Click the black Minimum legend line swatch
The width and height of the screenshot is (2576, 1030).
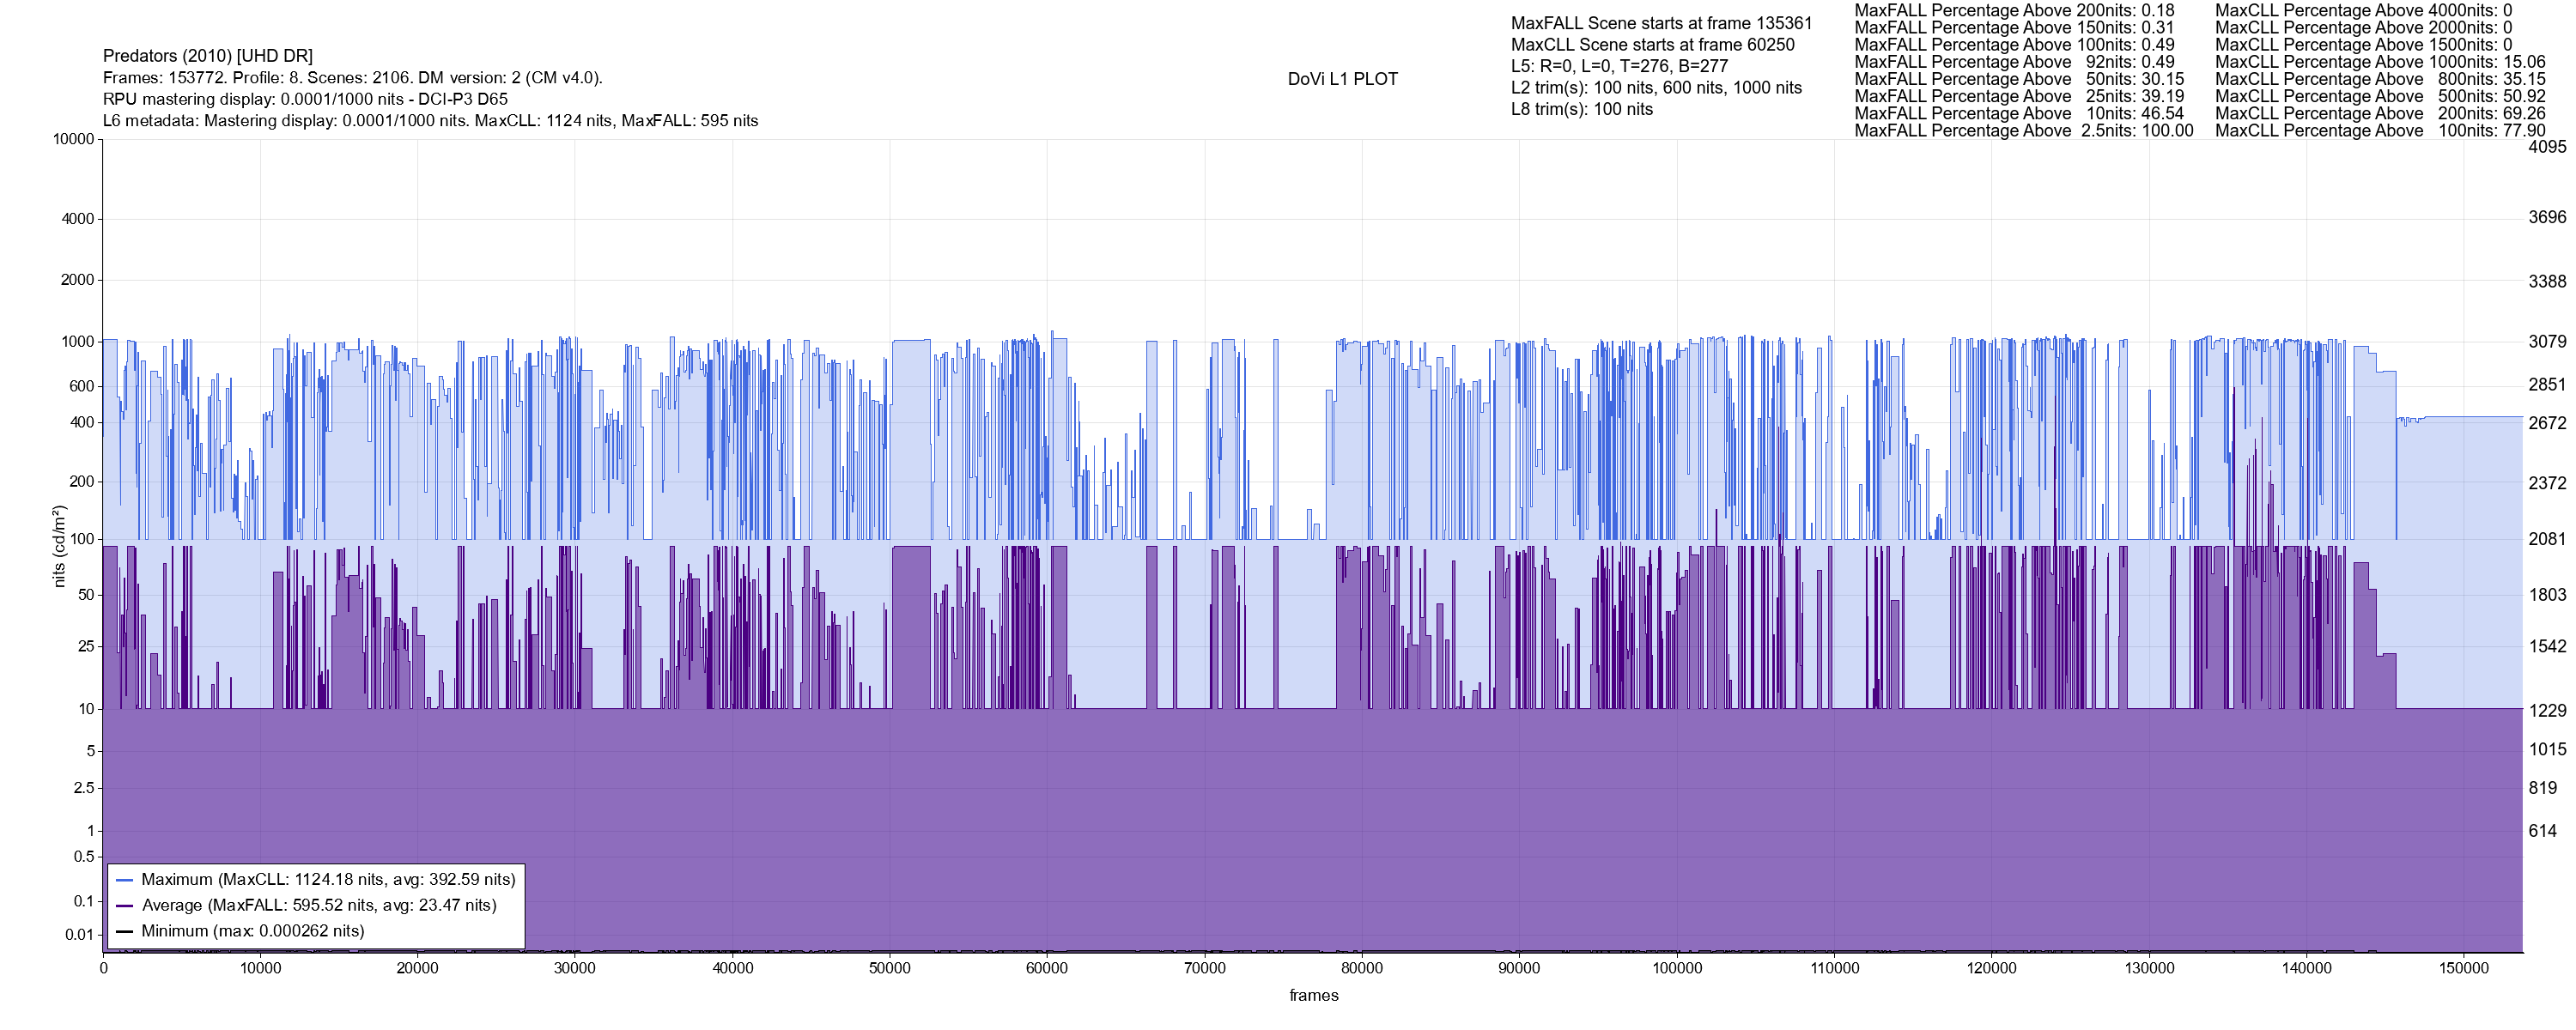point(125,931)
